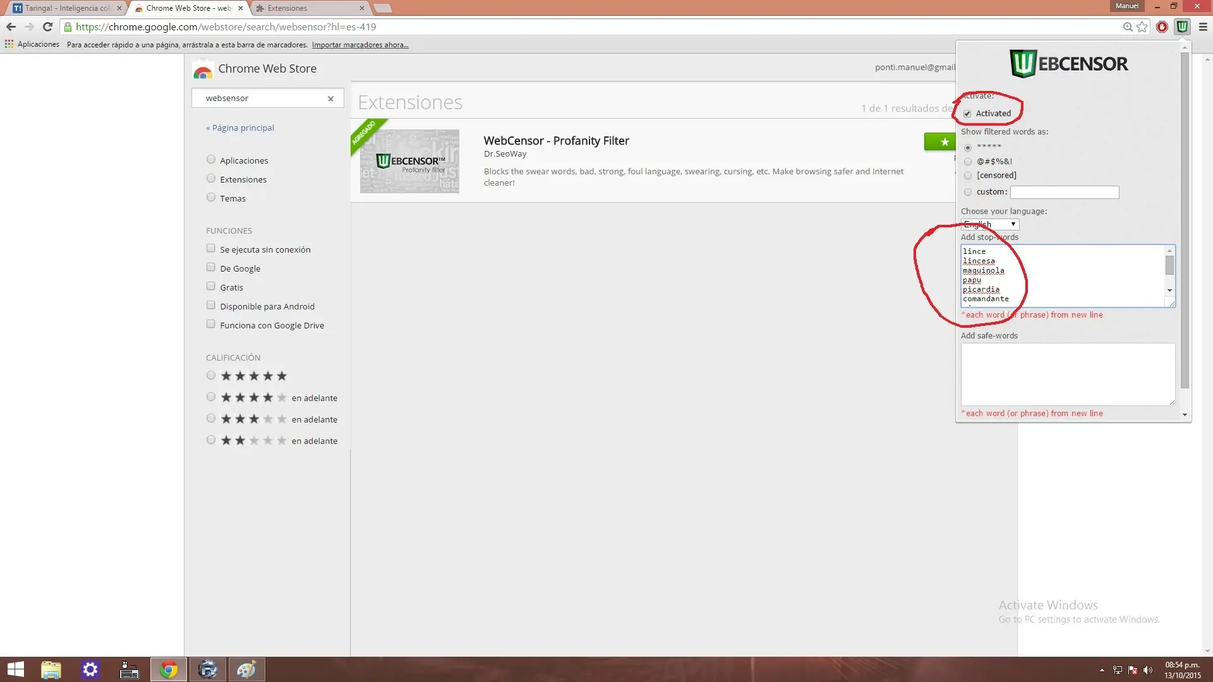Click the WebCensor extension thumbnail
1213x682 pixels.
coord(409,161)
